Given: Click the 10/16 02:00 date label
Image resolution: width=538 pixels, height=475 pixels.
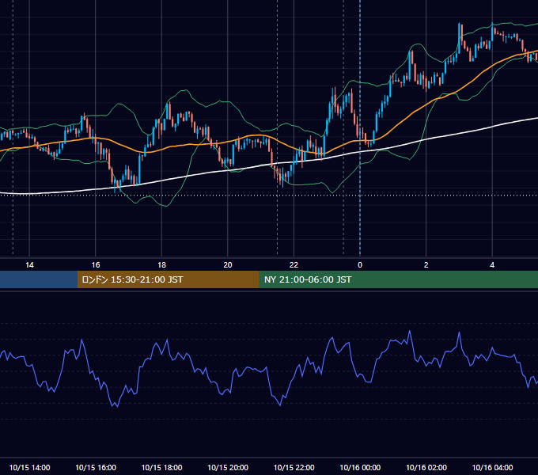Looking at the screenshot, I should (426, 467).
